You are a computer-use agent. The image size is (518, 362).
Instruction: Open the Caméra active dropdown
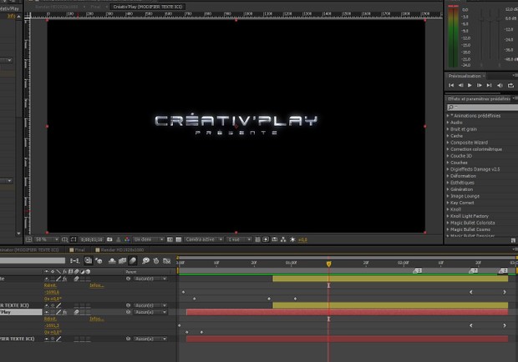pyautogui.click(x=204, y=239)
